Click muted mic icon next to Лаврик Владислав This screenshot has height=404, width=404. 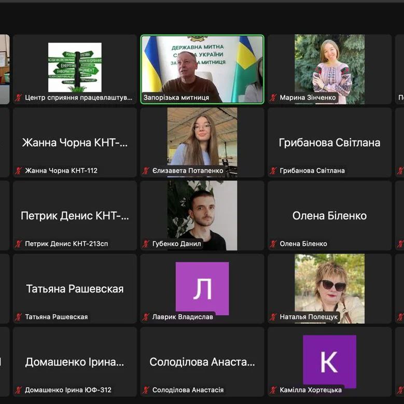[x=146, y=317]
